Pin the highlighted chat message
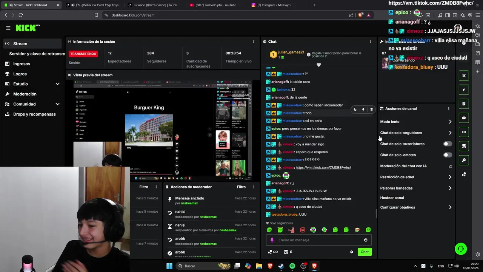Image resolution: width=483 pixels, height=272 pixels. point(363,110)
